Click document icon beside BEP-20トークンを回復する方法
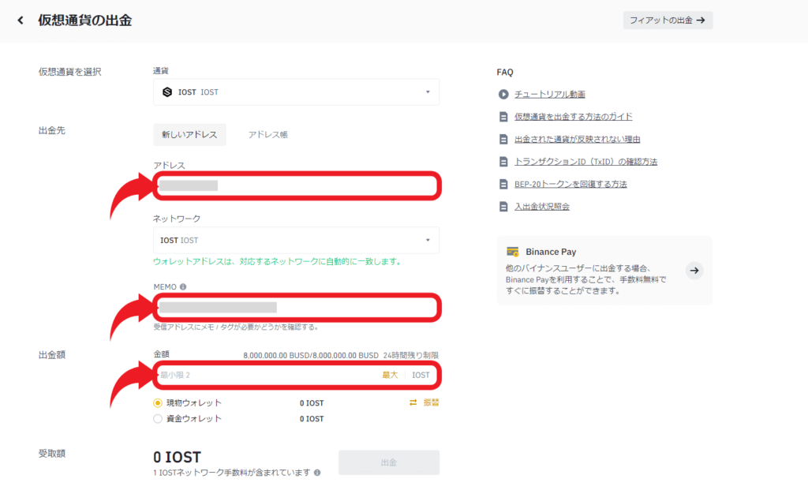The image size is (808, 490). (503, 184)
